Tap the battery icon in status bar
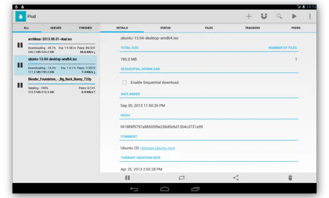This screenshot has height=198, width=329. tap(304, 7)
